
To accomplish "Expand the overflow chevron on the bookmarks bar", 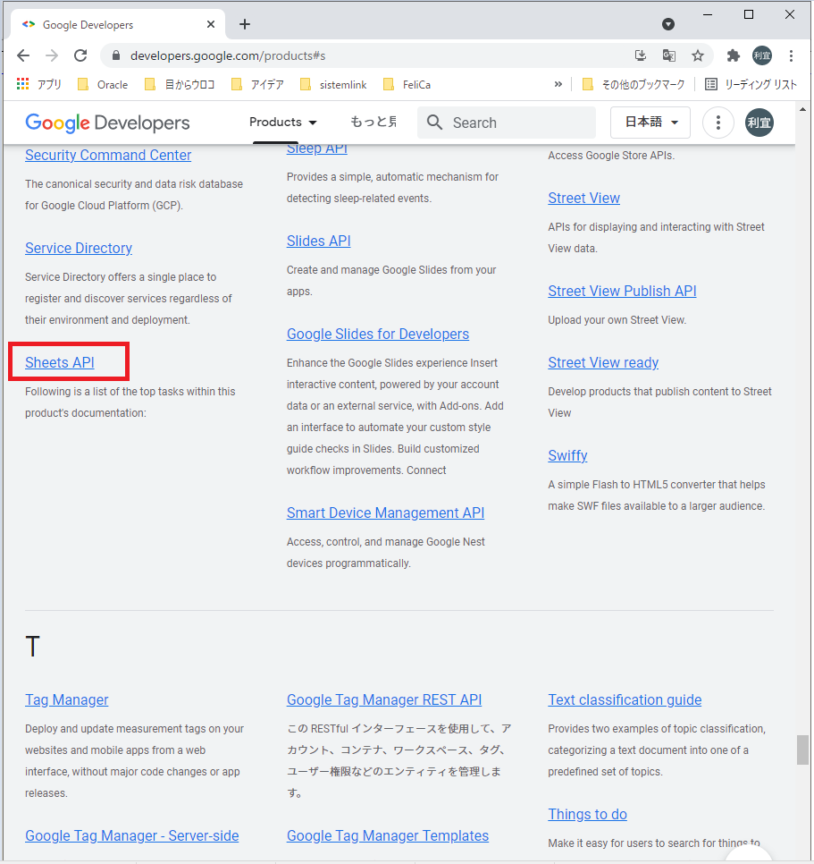I will (558, 83).
